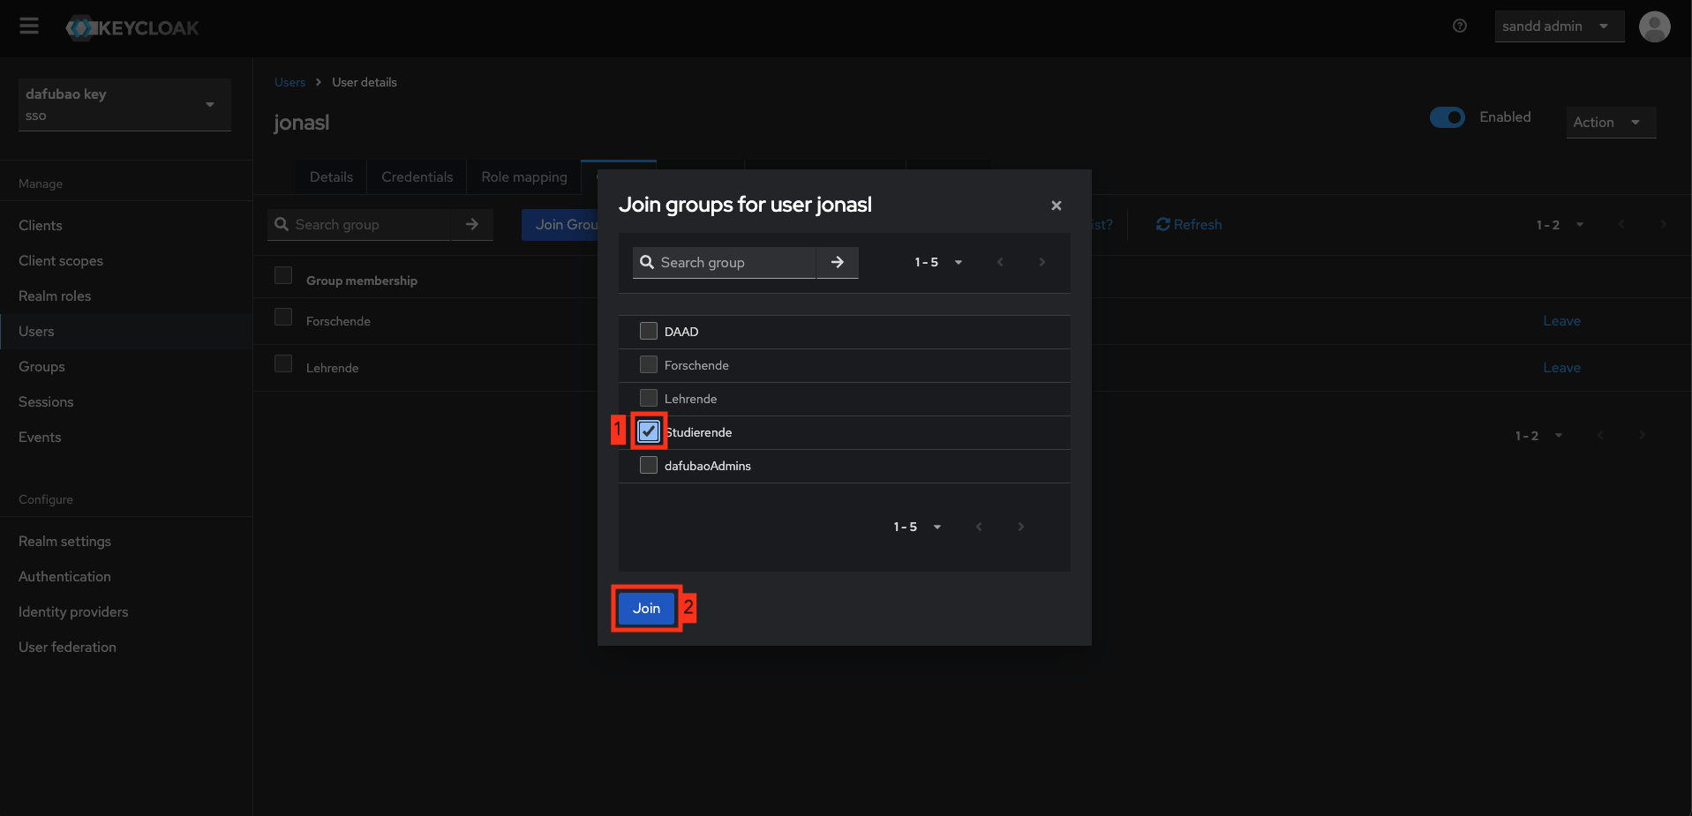Go to previous page in dialog bottom pagination
This screenshot has height=816, width=1692.
pyautogui.click(x=978, y=527)
